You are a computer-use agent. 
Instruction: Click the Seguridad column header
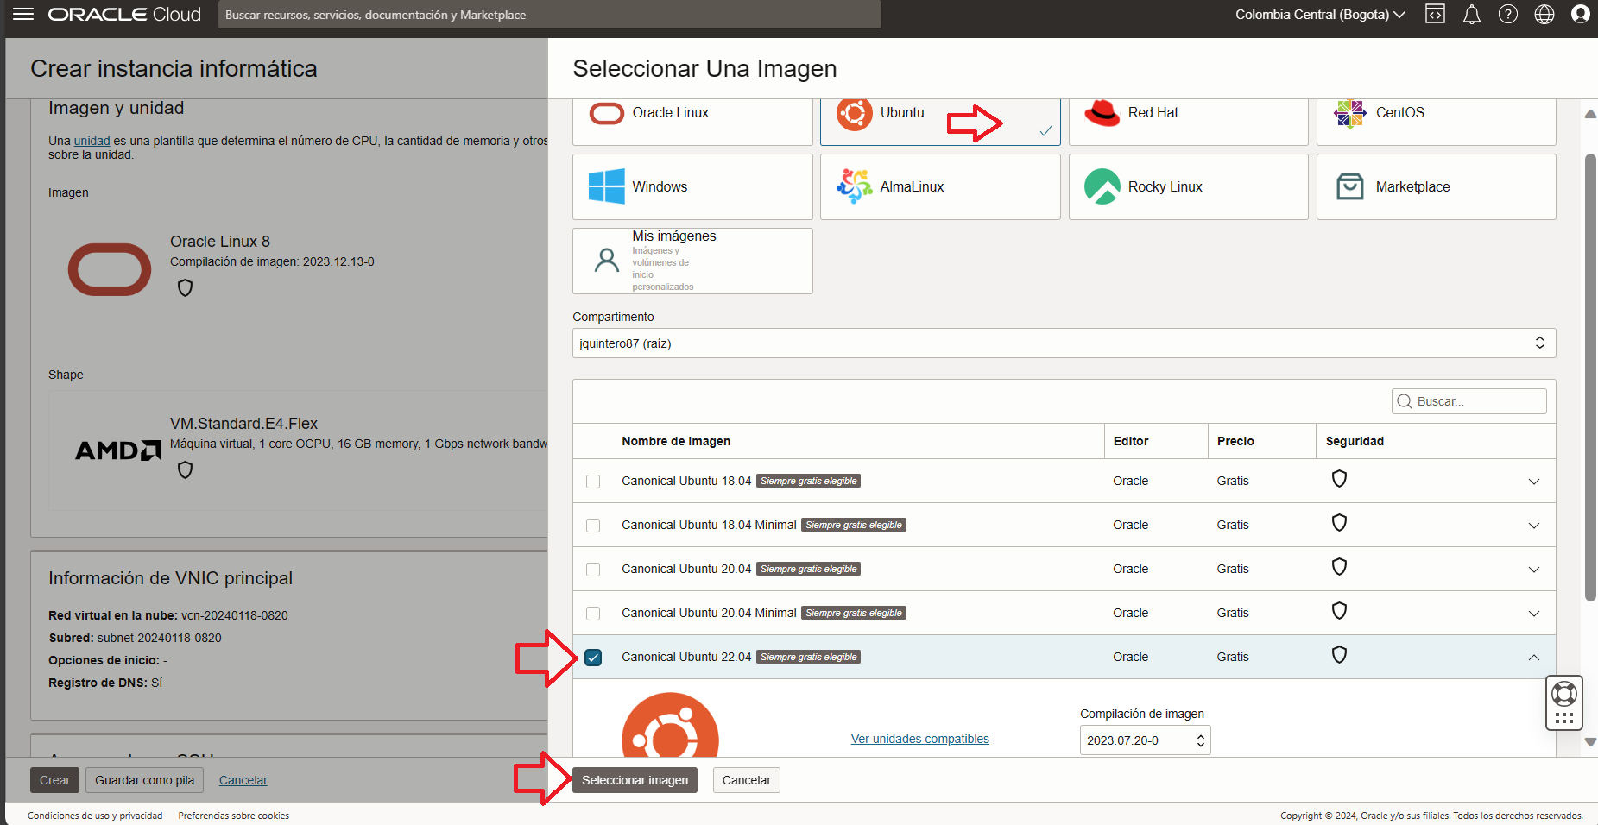[1355, 441]
